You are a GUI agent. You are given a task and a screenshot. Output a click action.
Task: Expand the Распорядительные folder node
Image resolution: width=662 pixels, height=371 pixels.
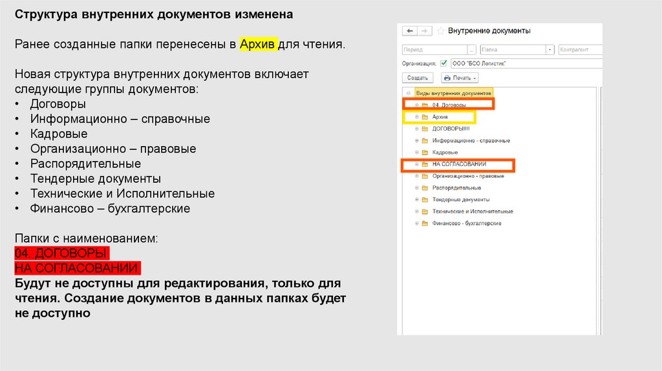pos(417,188)
